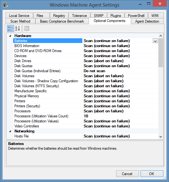The image size is (169, 182).
Task: Select the Scan Method tab
Action: [20, 21]
